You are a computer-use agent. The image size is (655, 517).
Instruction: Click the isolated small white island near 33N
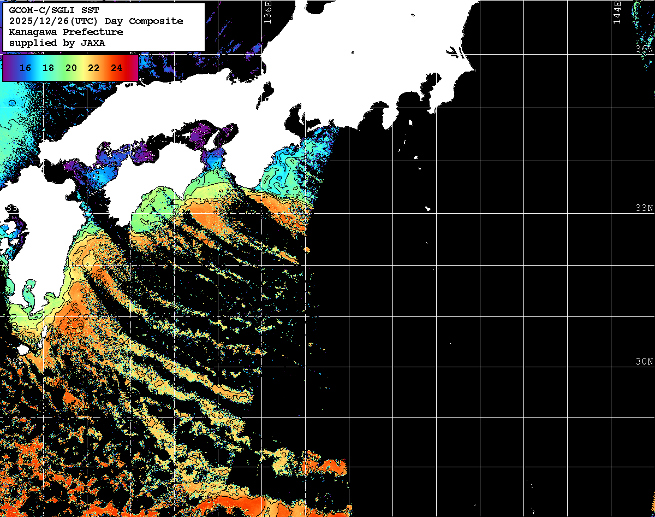[x=428, y=208]
